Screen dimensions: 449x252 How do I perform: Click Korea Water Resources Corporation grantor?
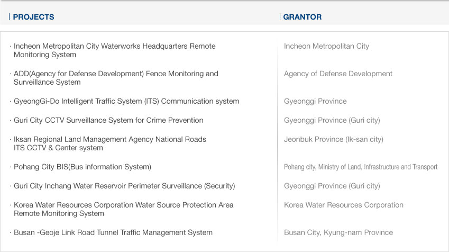(x=344, y=205)
